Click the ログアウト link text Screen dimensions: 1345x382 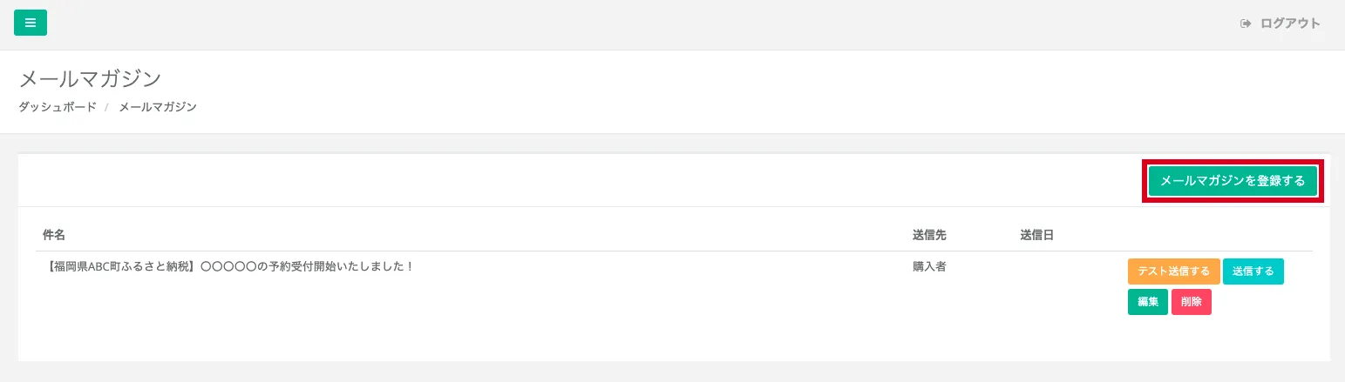[x=1290, y=23]
